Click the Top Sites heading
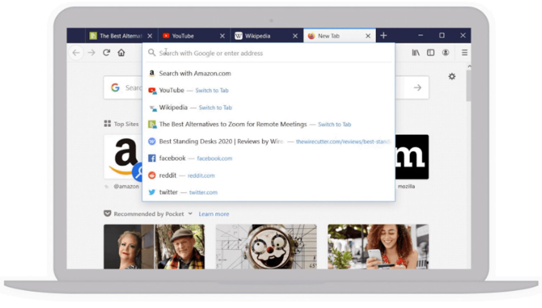542x308 pixels. pos(126,124)
